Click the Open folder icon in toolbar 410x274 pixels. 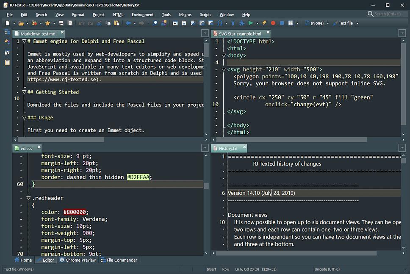(21, 23)
